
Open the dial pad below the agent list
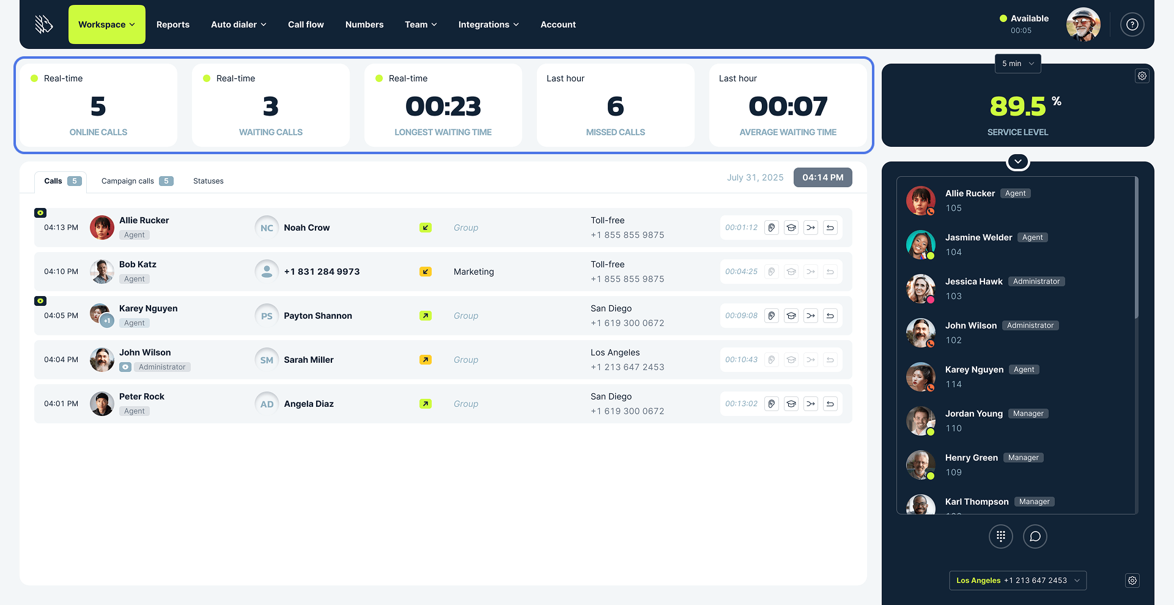coord(1001,536)
